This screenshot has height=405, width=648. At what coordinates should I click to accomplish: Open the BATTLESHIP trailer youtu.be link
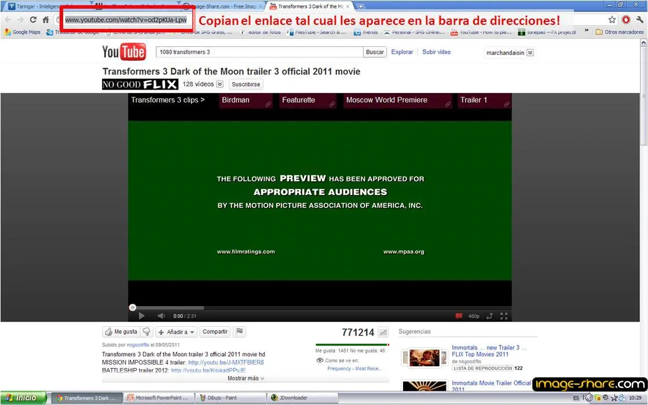click(x=208, y=370)
